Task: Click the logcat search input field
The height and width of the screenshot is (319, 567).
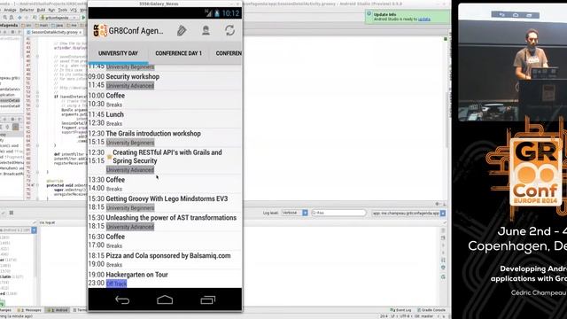Action: (x=338, y=213)
